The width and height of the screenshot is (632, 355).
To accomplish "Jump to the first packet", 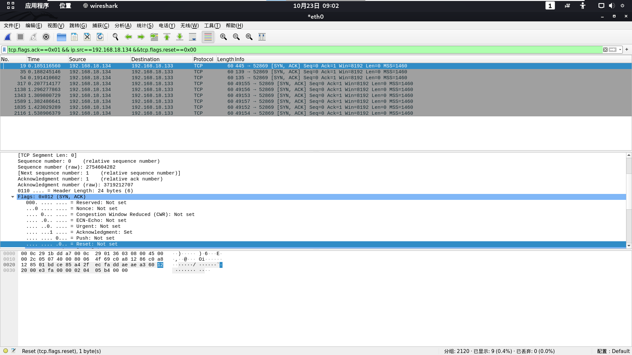I will [x=167, y=37].
